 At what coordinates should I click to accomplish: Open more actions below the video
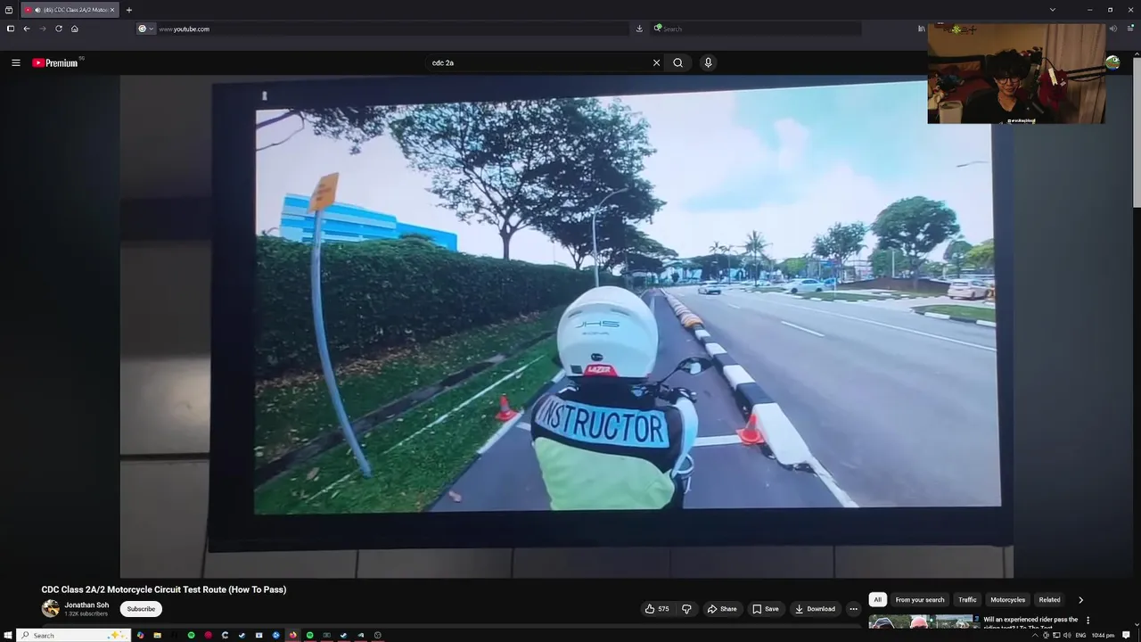coord(853,609)
